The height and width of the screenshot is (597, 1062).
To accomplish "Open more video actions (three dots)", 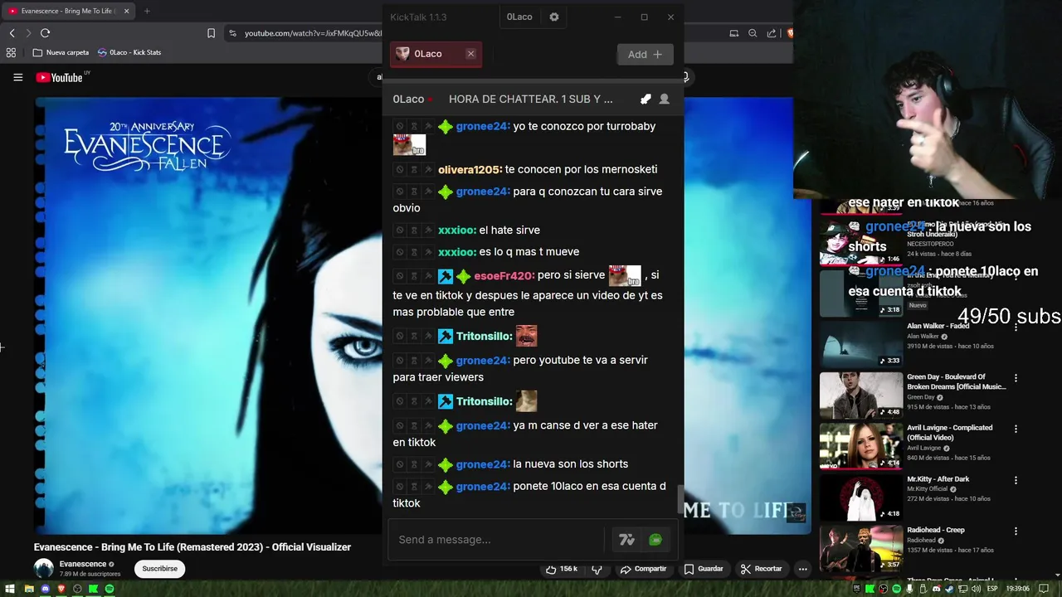I will click(x=802, y=569).
